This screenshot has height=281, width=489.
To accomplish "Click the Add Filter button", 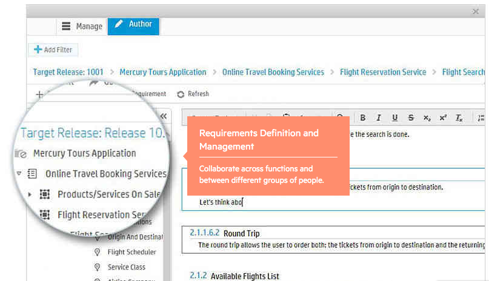I will pos(53,50).
